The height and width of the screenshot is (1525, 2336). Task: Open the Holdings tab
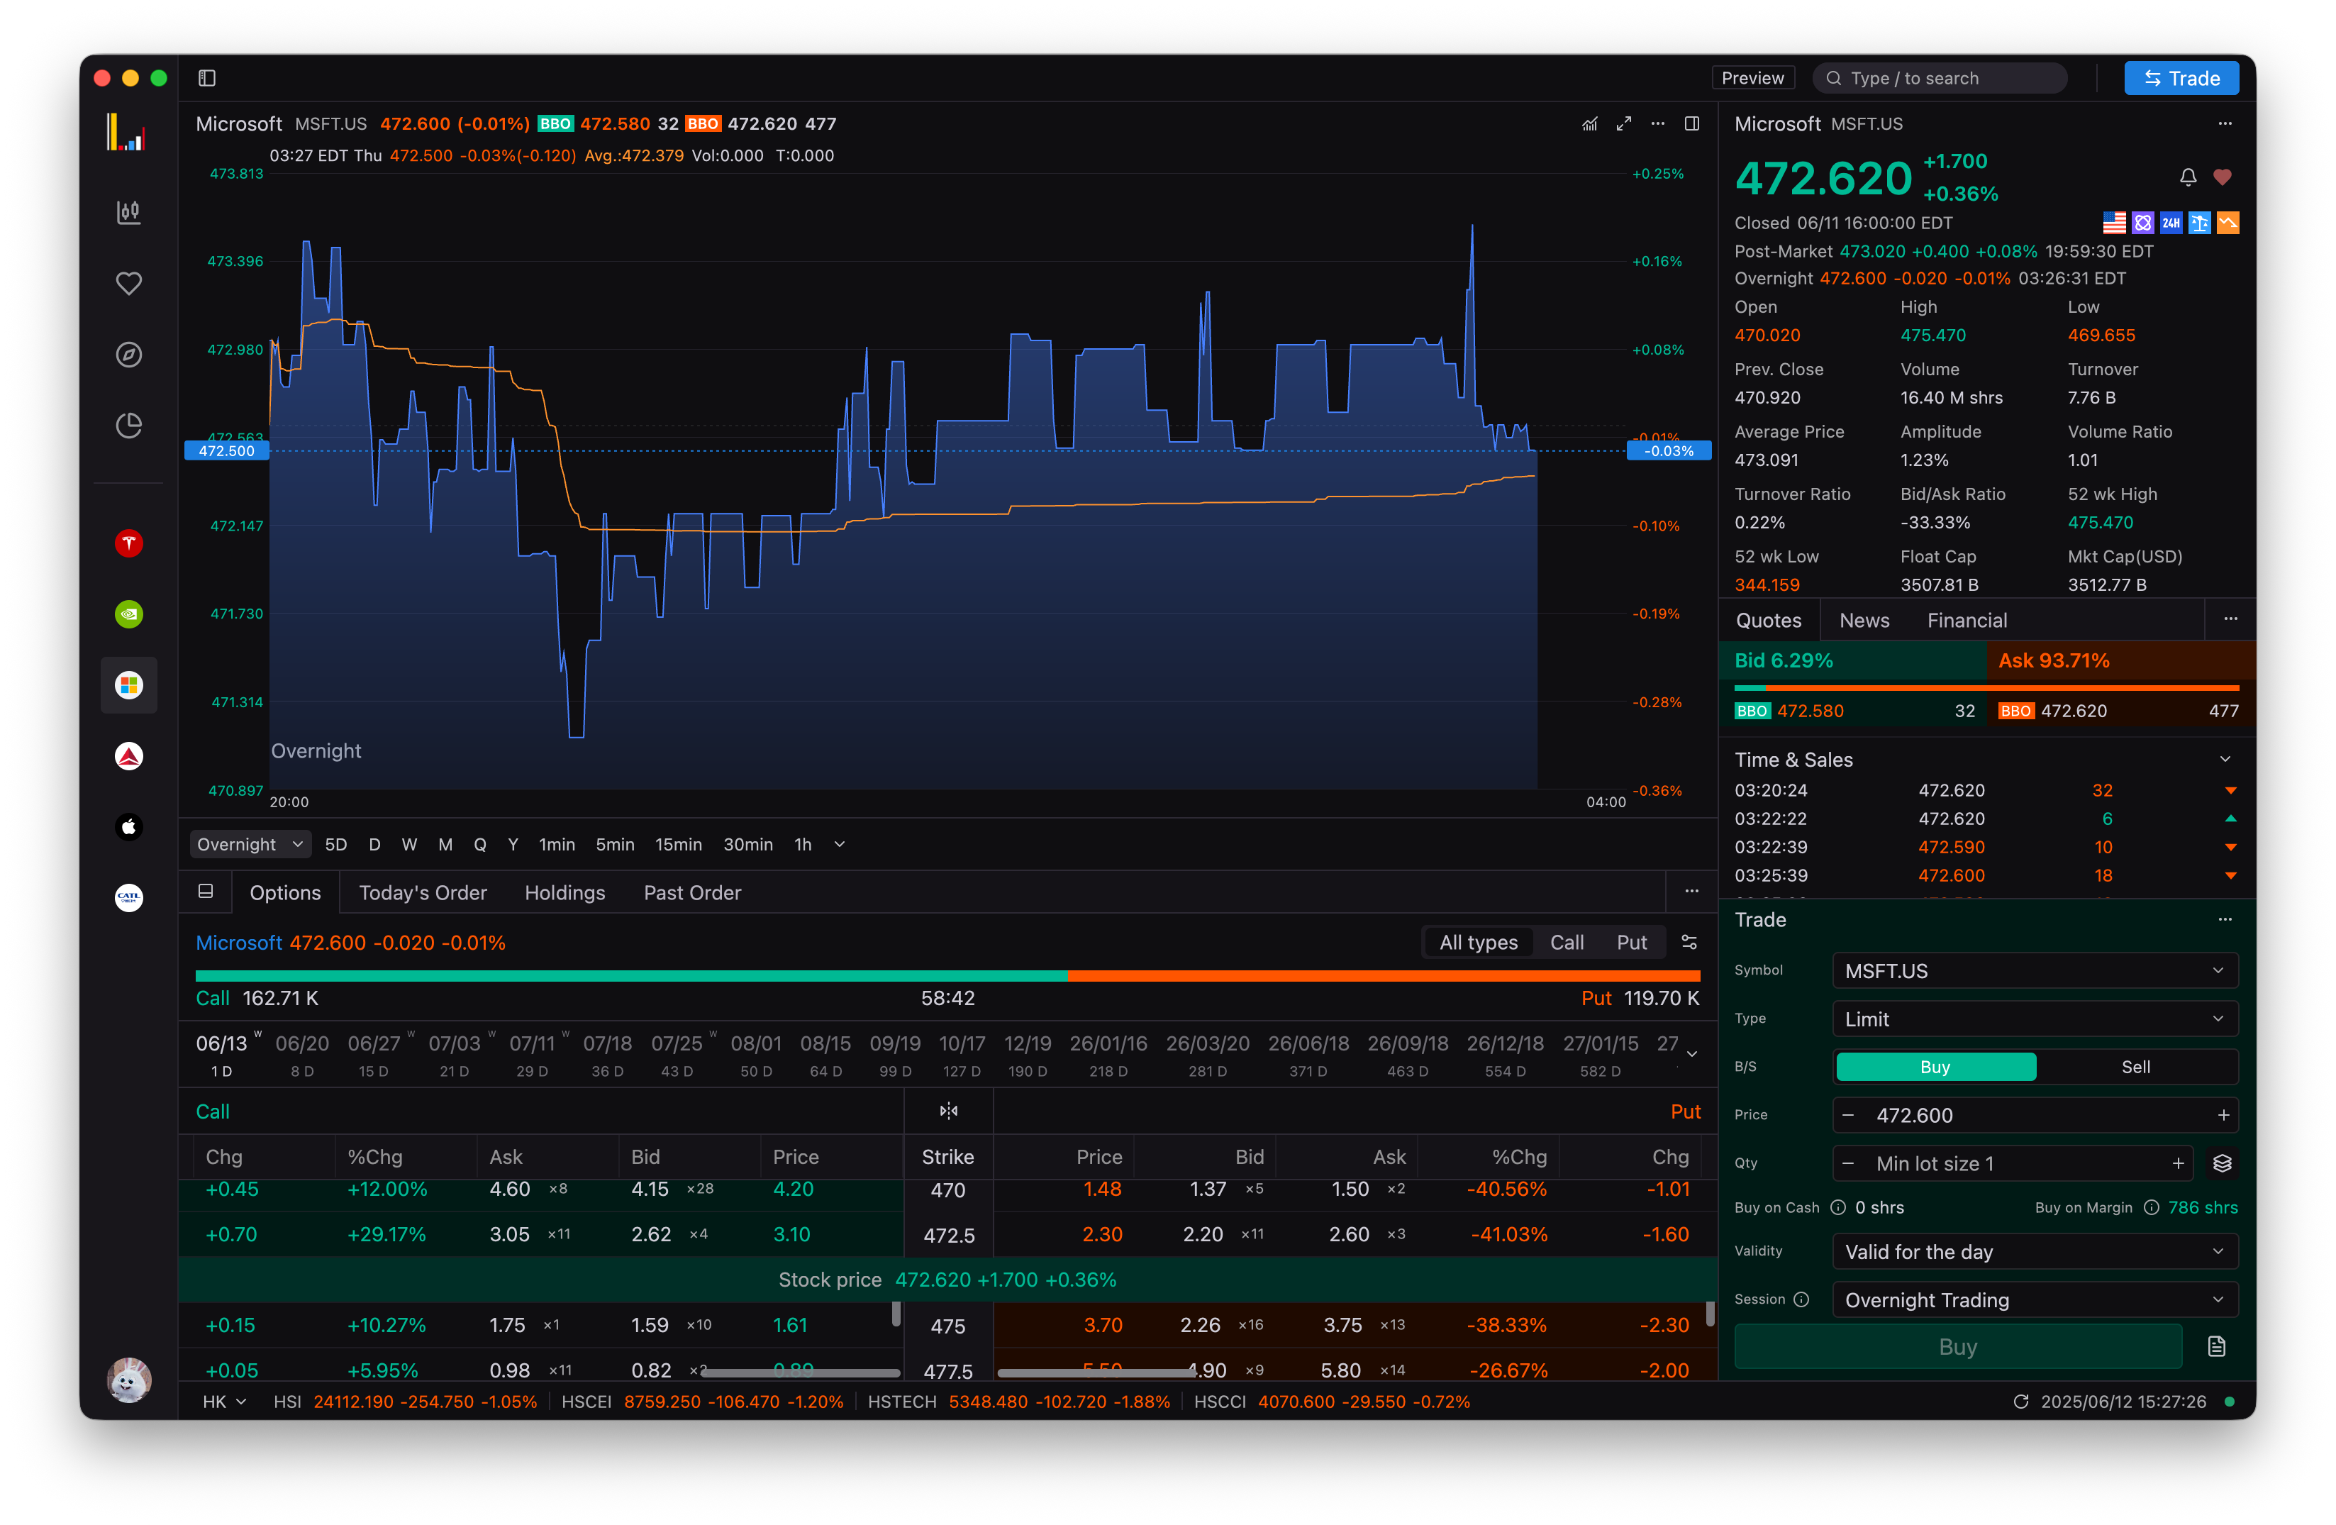[x=564, y=892]
